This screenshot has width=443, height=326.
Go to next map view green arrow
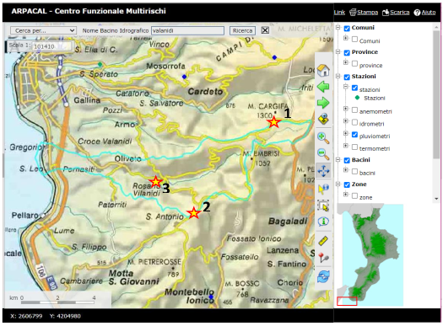pyautogui.click(x=323, y=103)
